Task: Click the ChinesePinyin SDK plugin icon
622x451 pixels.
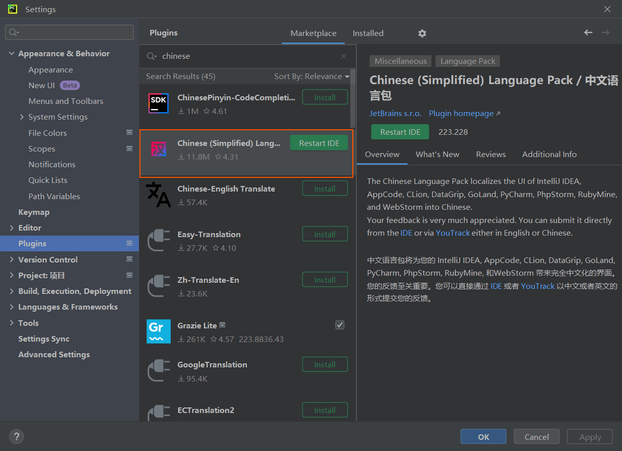Action: tap(158, 103)
